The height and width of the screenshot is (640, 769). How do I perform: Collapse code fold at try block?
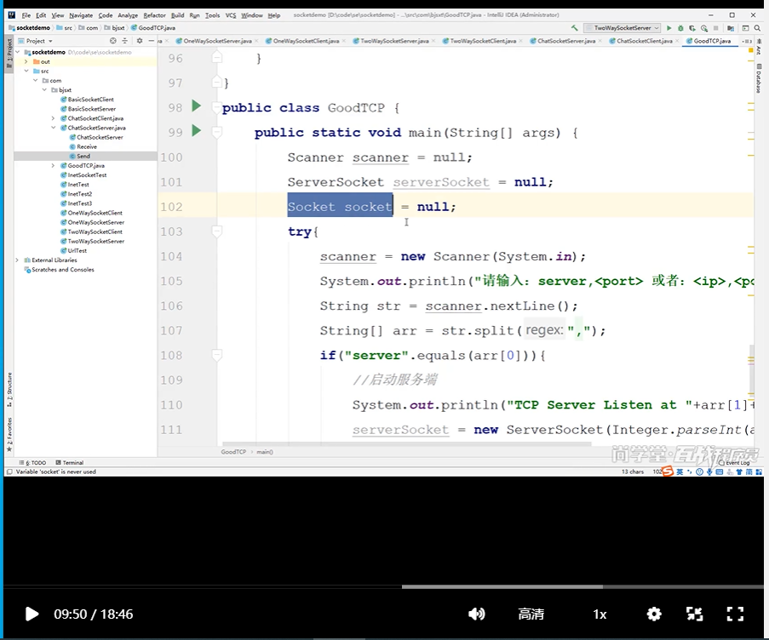click(x=216, y=231)
